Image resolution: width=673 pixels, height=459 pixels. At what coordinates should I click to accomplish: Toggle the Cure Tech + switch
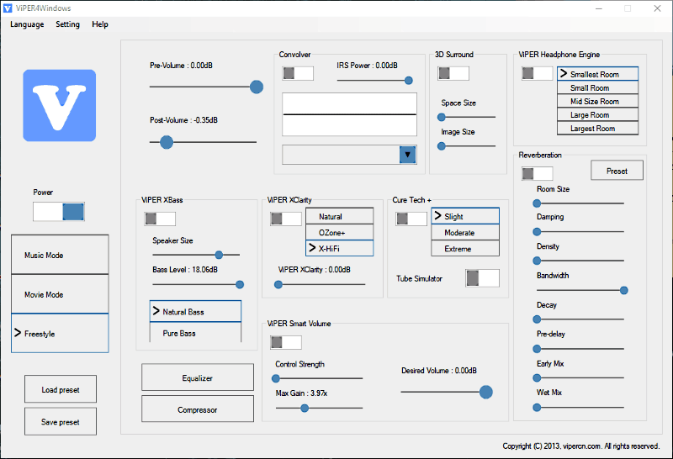[411, 219]
